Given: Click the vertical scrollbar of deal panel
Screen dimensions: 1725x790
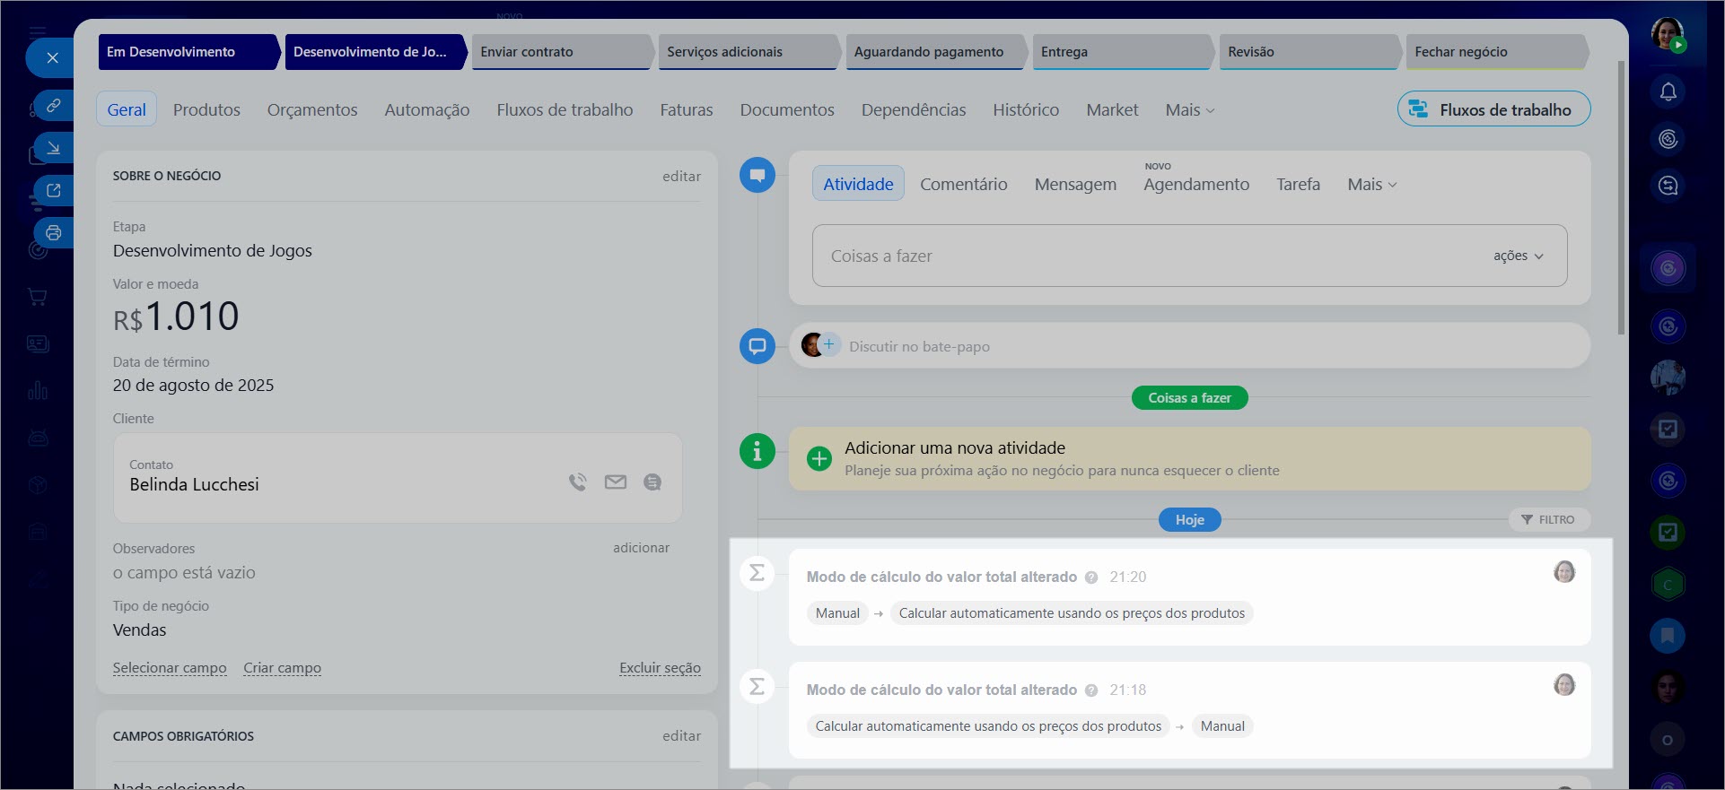Looking at the screenshot, I should [1621, 197].
